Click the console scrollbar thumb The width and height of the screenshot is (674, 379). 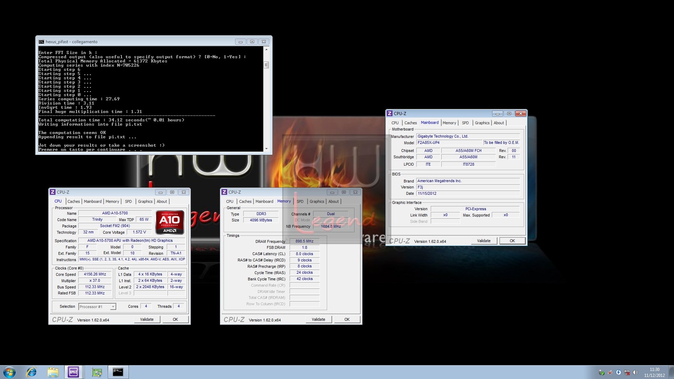pyautogui.click(x=266, y=65)
